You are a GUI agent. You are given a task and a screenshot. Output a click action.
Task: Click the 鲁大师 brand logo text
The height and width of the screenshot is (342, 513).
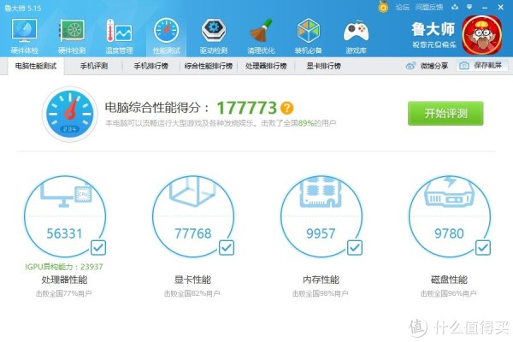[x=433, y=29]
